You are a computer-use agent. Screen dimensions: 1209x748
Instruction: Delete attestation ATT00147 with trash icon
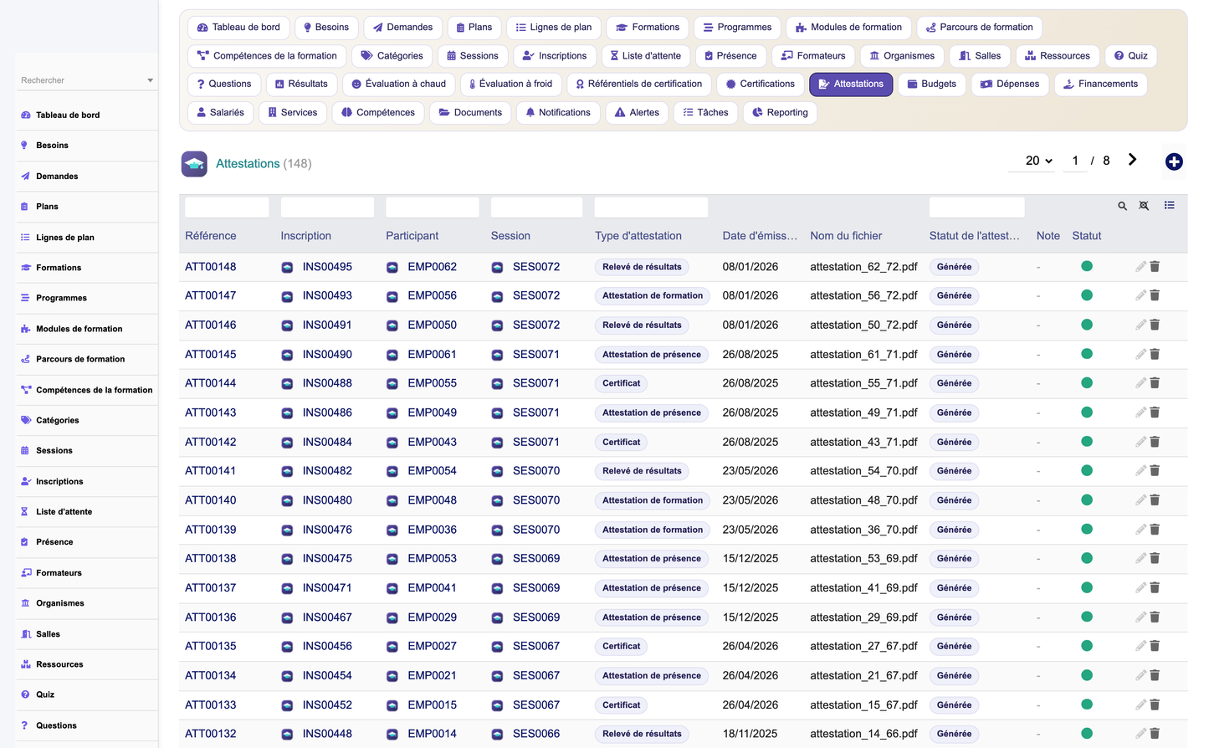click(x=1155, y=295)
